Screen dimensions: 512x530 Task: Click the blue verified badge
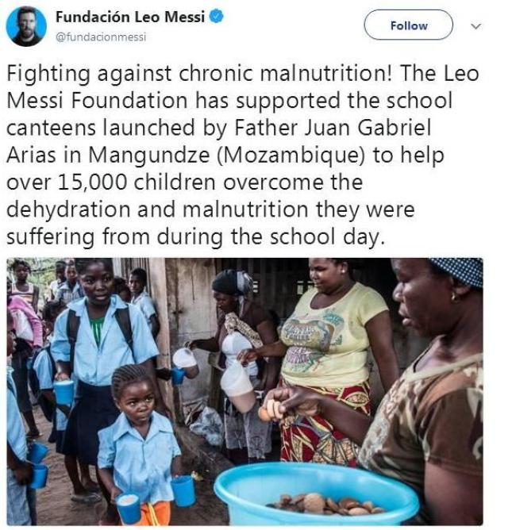(214, 16)
